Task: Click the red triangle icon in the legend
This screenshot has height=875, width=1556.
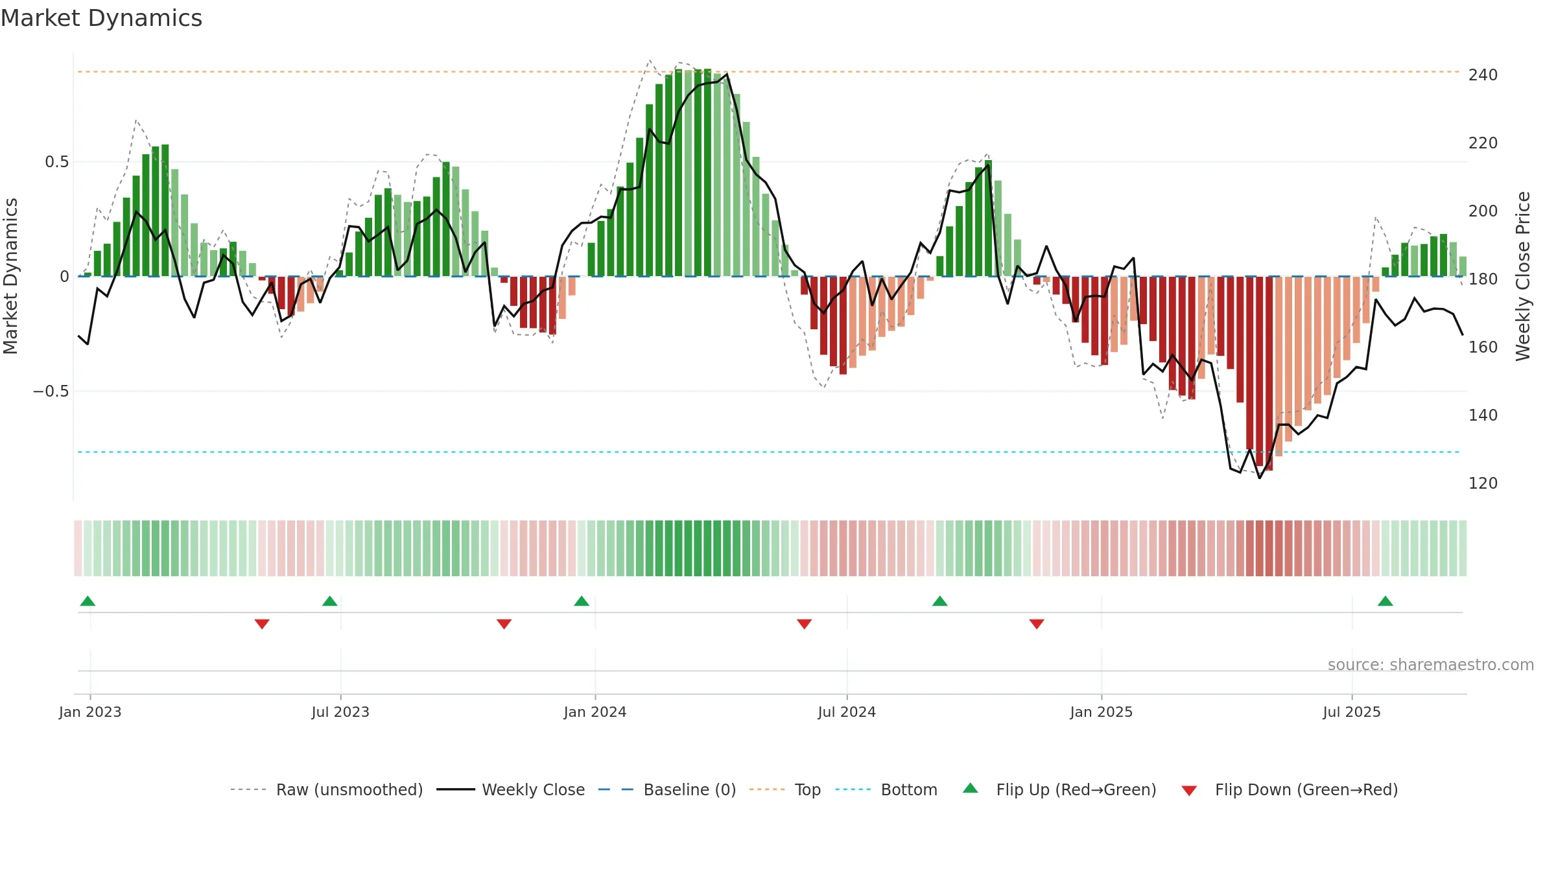Action: tap(1189, 791)
